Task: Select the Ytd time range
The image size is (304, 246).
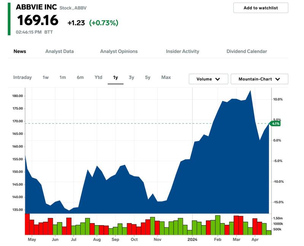Action: pyautogui.click(x=98, y=77)
